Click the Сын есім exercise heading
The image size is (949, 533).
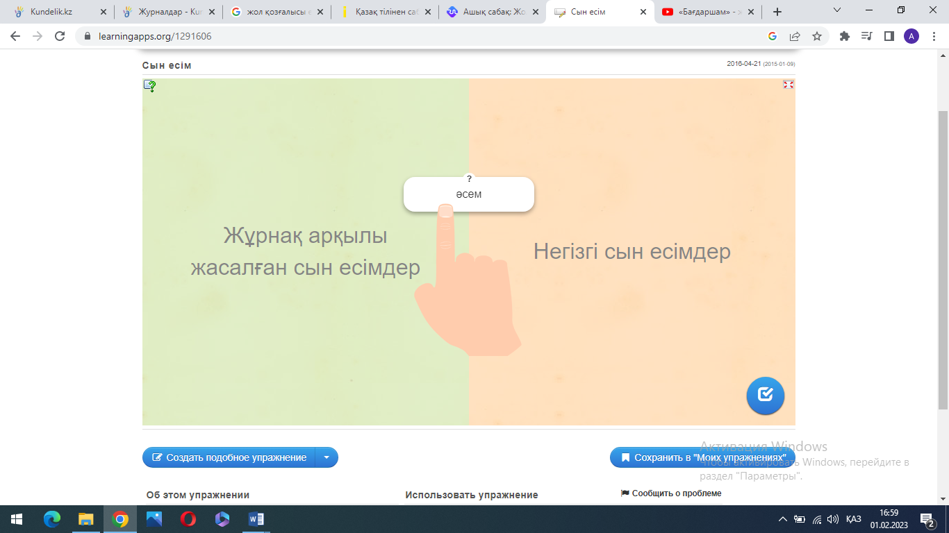point(167,65)
